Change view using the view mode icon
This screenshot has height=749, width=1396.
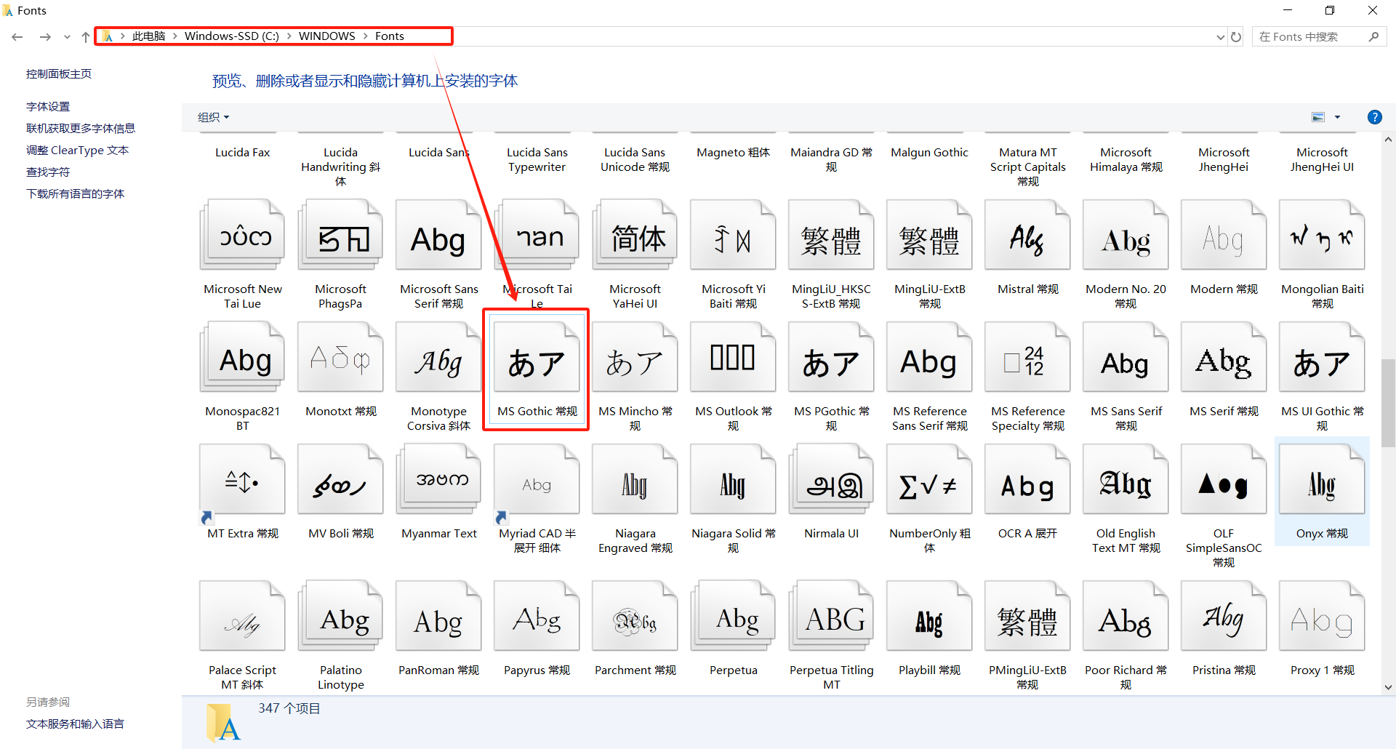(1318, 117)
